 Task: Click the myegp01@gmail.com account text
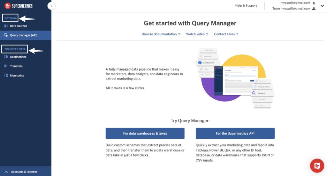(295, 3)
